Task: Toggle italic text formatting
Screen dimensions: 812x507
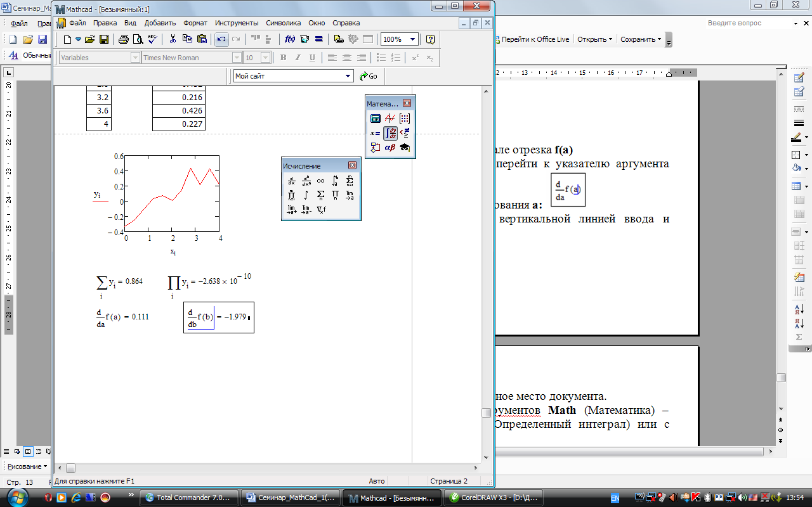Action: 298,58
